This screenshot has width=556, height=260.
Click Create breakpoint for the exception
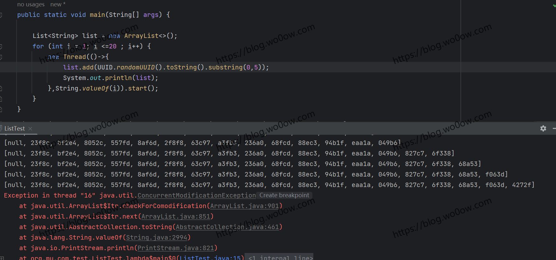(x=284, y=195)
